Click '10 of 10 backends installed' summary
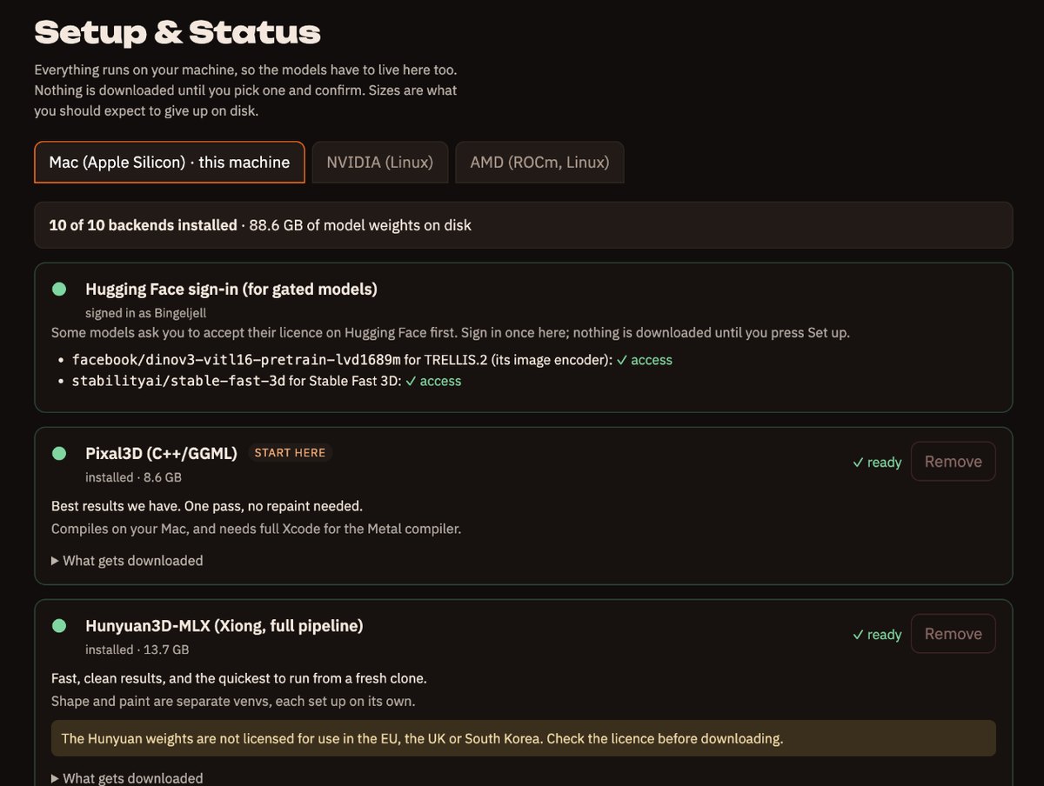This screenshot has width=1044, height=786. point(143,225)
